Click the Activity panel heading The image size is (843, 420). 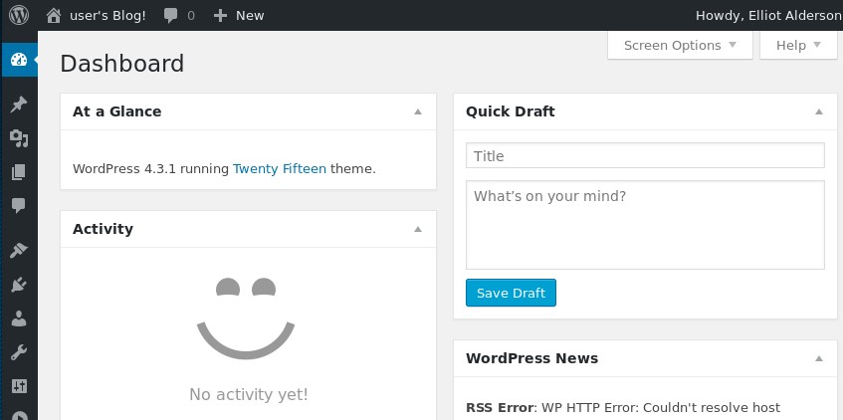click(103, 229)
